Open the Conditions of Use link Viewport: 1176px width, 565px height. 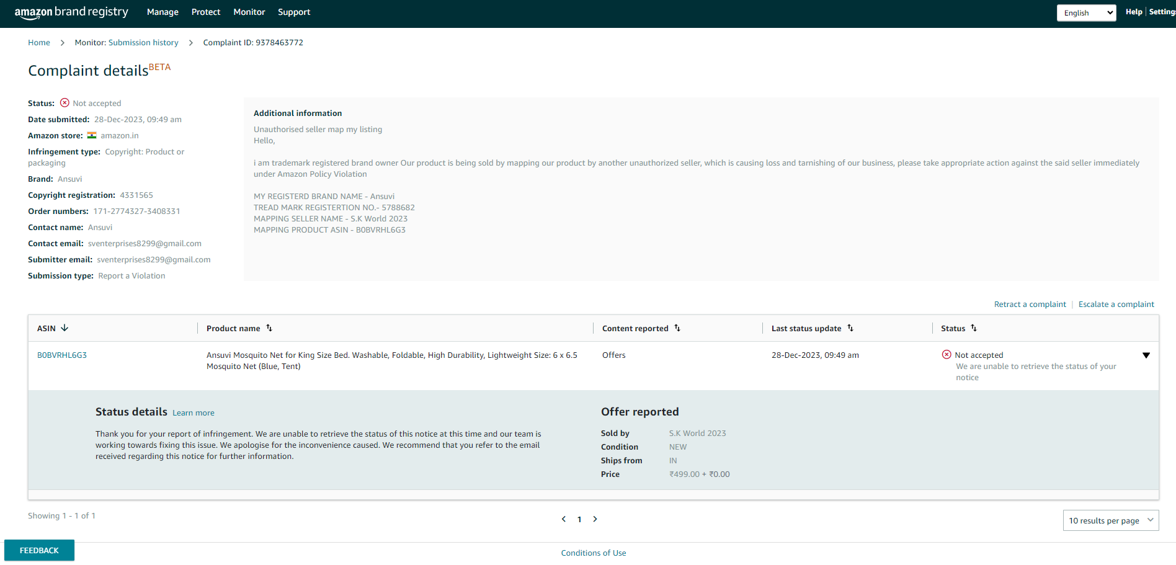(x=594, y=553)
